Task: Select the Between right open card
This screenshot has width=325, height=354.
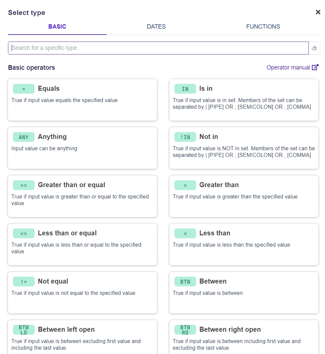Action: click(244, 337)
